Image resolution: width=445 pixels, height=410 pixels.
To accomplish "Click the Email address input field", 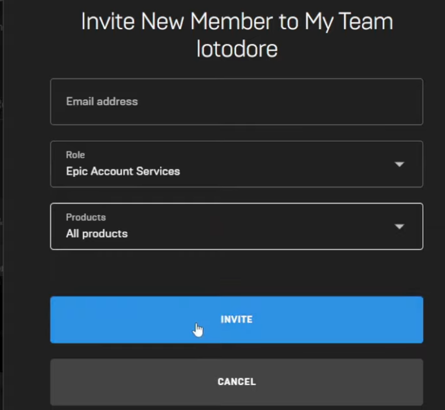I will tap(237, 102).
